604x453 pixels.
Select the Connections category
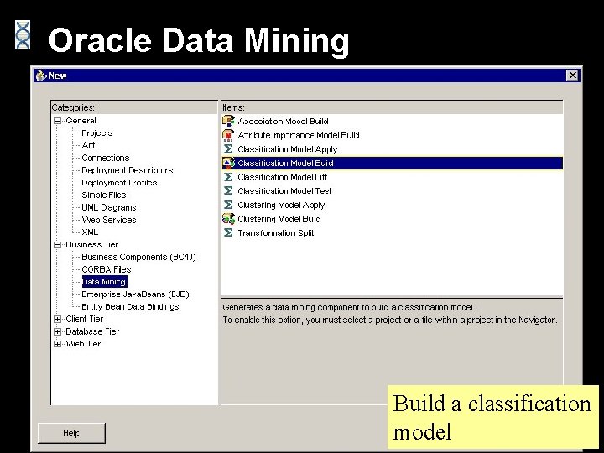[x=106, y=158]
